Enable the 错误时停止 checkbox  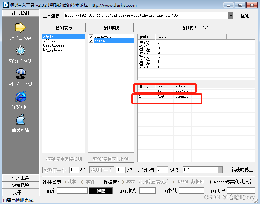click(228, 170)
